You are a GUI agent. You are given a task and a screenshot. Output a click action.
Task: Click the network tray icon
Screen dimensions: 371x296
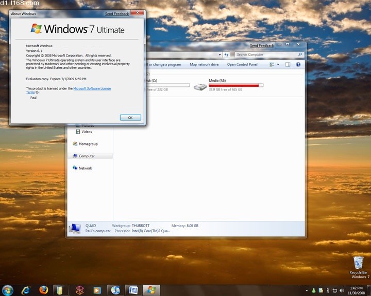[334, 290]
